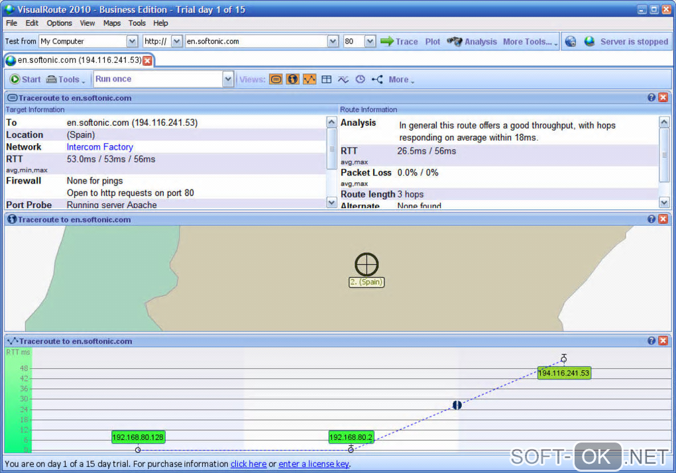Open the Maps menu
This screenshot has height=473, width=676.
[112, 23]
